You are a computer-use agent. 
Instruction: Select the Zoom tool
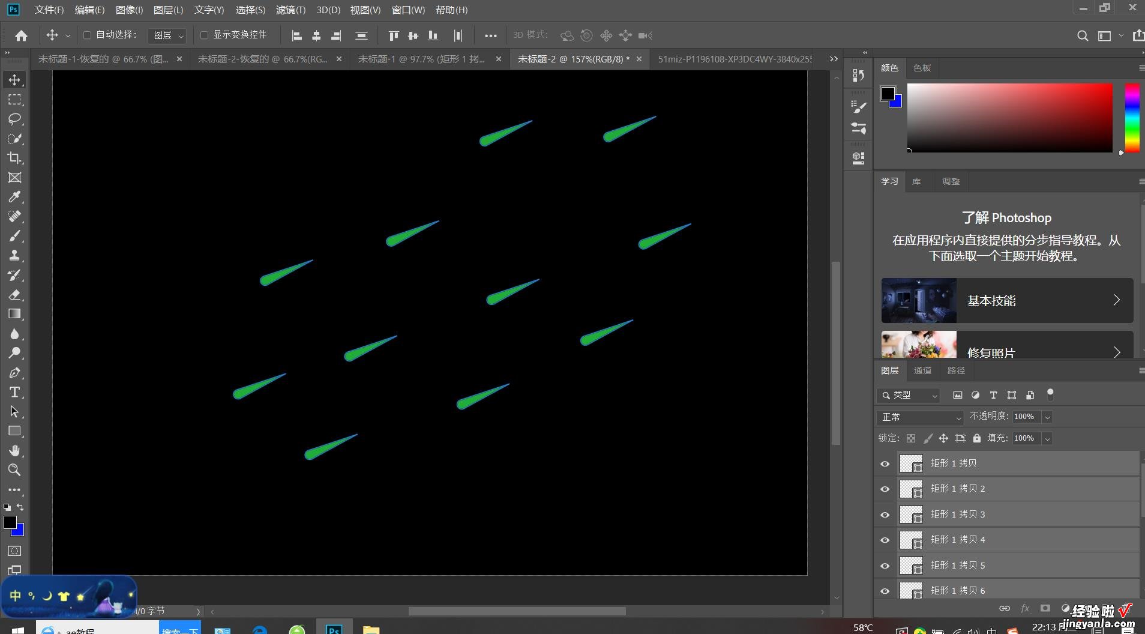[14, 470]
